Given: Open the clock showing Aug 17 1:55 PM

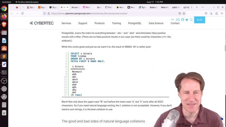Looking at the screenshot, I should (x=155, y=2).
